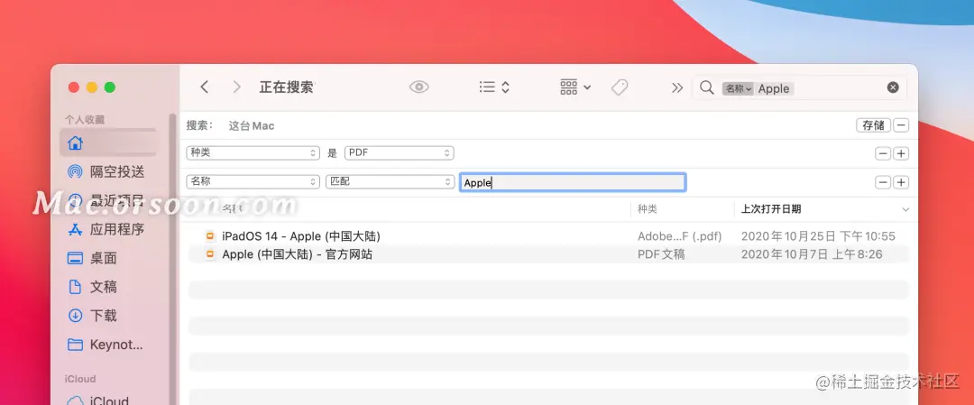Click the 存储 save button
This screenshot has width=974, height=405.
[x=873, y=124]
